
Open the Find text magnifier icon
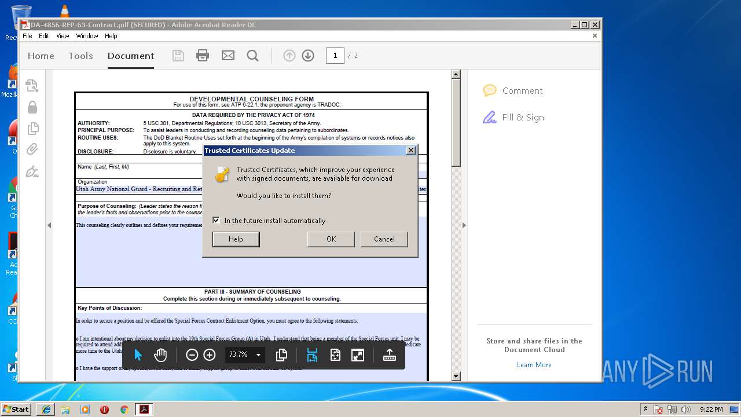pyautogui.click(x=253, y=56)
